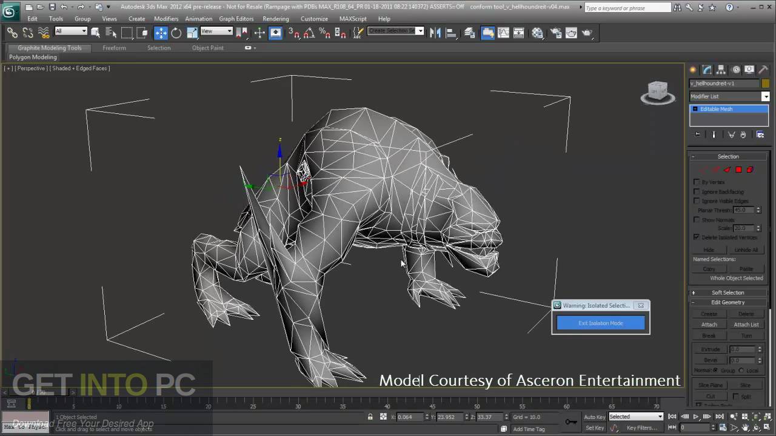Open the Edit menu

(x=32, y=19)
